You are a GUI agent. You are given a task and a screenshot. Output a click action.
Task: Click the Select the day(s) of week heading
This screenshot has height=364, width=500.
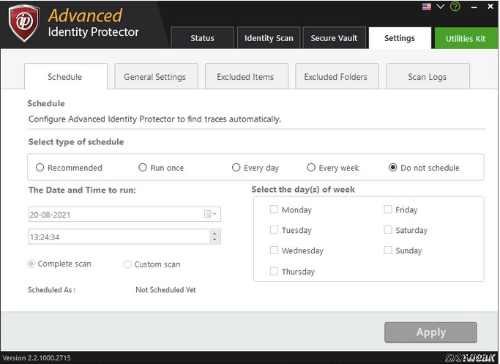tap(303, 190)
